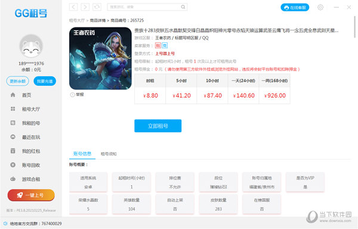The width and height of the screenshot is (358, 229).
Task: Click the 适用系统 info card
Action: tap(88, 182)
